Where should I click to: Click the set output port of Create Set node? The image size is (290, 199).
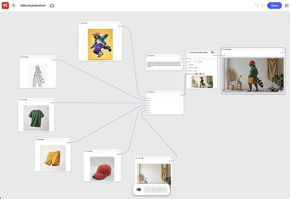click(x=183, y=95)
